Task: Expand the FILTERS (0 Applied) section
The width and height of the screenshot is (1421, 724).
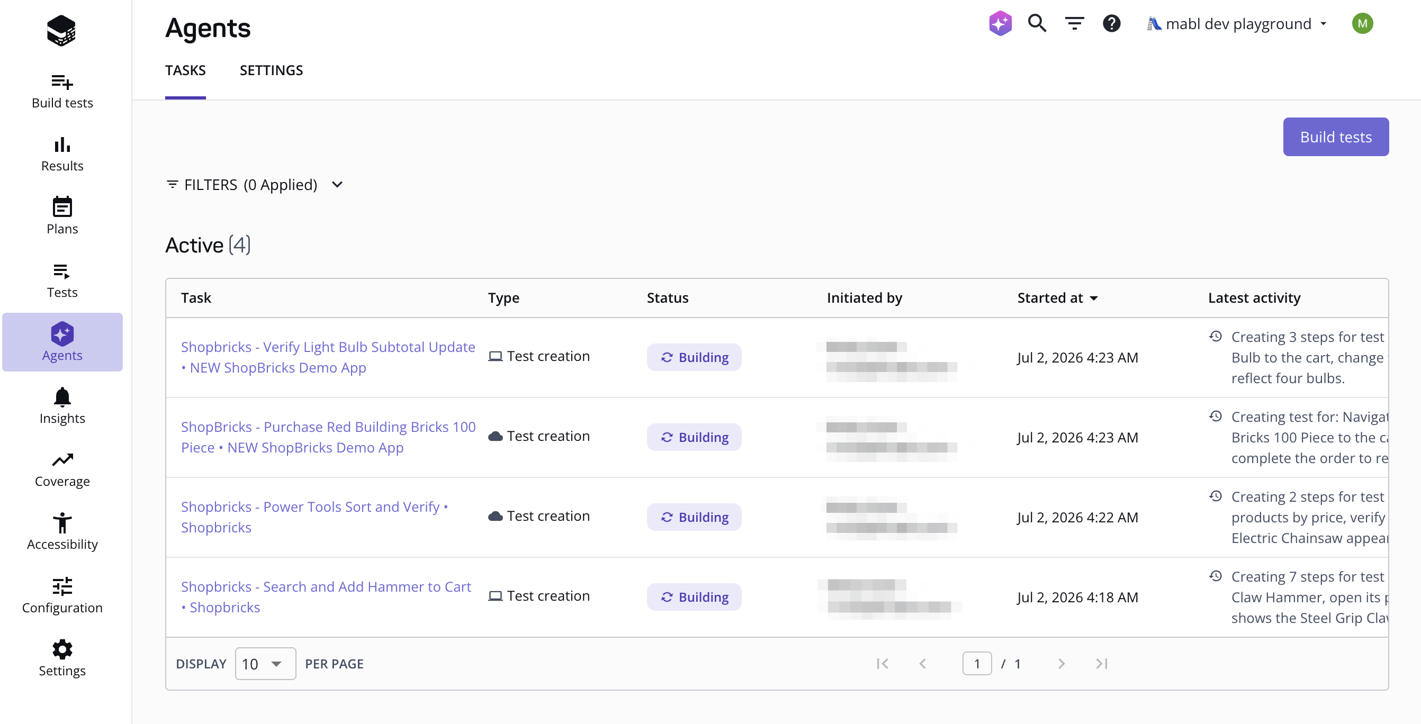Action: 254,185
